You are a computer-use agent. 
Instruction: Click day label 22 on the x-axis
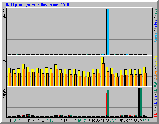107,121
